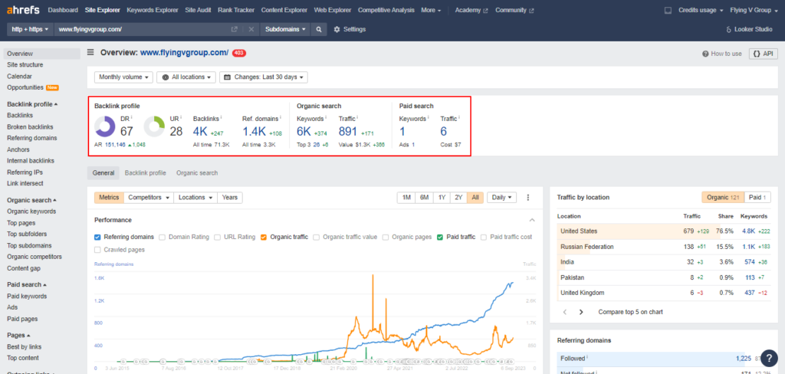Viewport: 785px width, 374px height.
Task: Open Broken backlinks in sidebar
Action: (x=30, y=126)
